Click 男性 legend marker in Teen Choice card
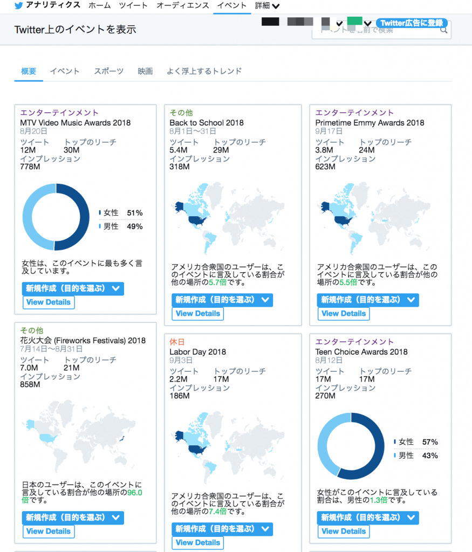Screen dimensions: 472x552 [x=395, y=456]
